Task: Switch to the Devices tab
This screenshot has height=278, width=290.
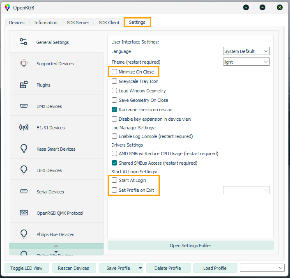Action: 17,23
